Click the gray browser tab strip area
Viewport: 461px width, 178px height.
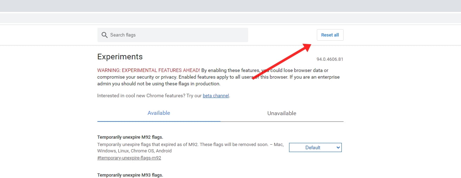pos(230,6)
